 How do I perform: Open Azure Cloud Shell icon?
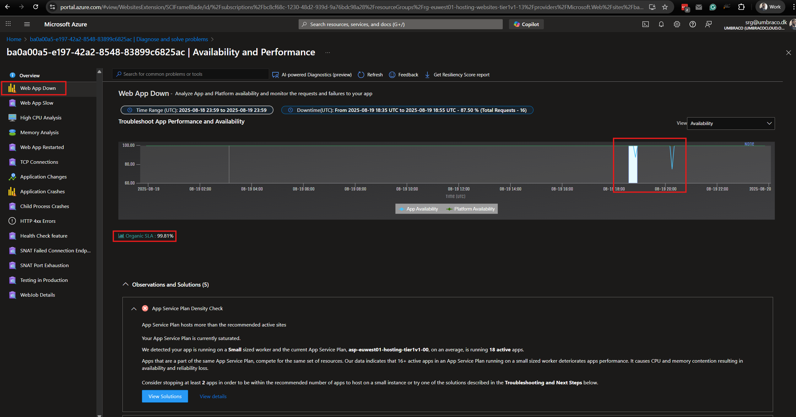point(645,24)
